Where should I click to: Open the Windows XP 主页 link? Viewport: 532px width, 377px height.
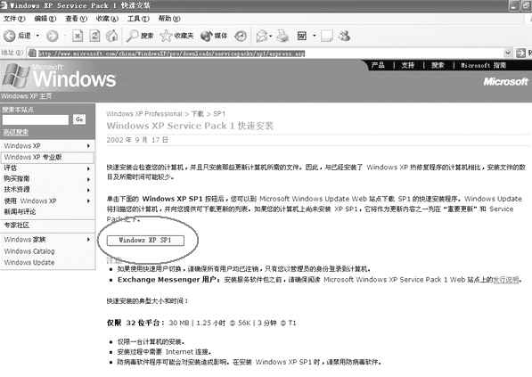tap(26, 96)
